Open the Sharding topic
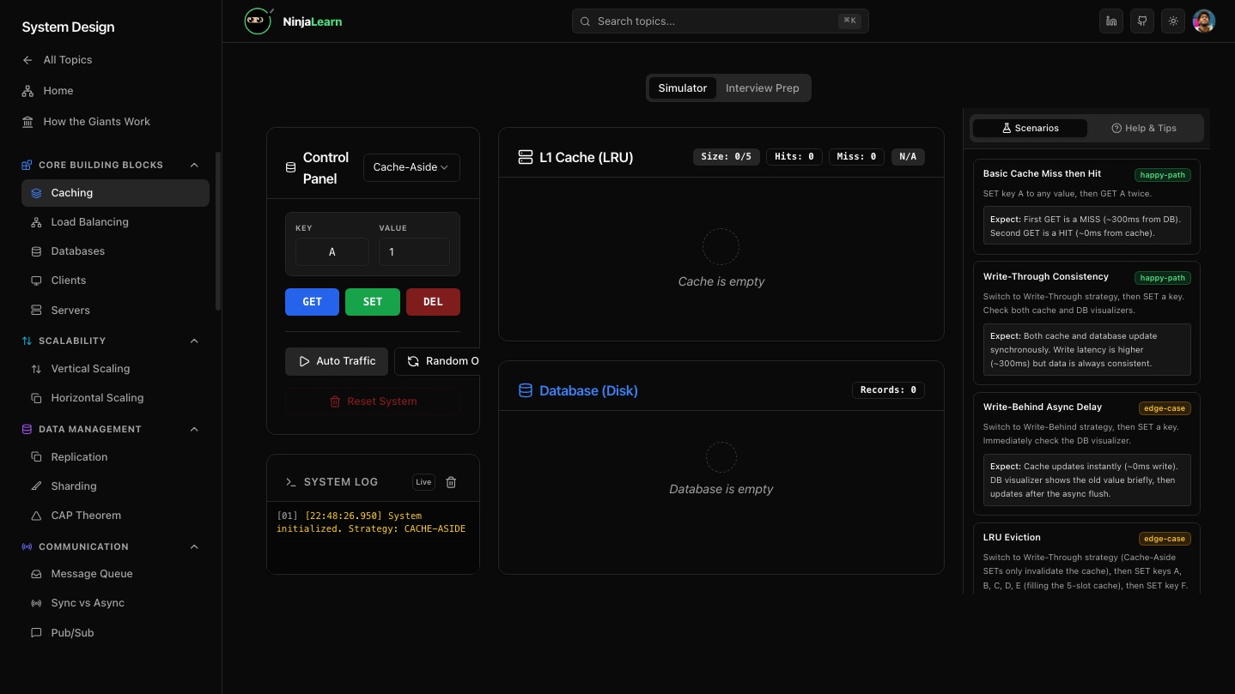Image resolution: width=1235 pixels, height=694 pixels. [115, 486]
